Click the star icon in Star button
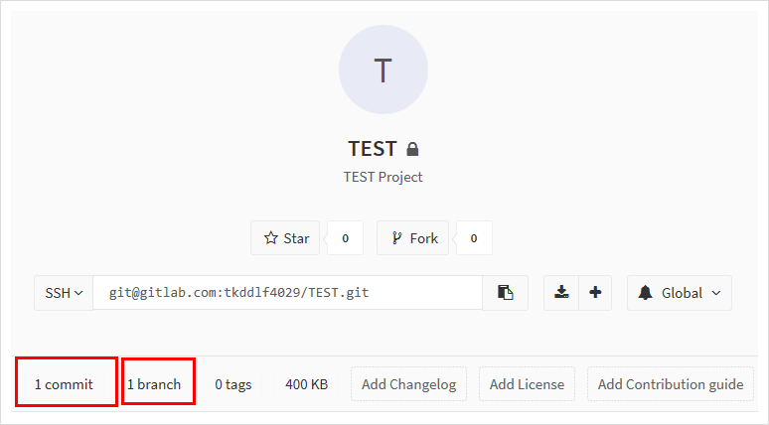Image resolution: width=769 pixels, height=425 pixels. (x=270, y=238)
